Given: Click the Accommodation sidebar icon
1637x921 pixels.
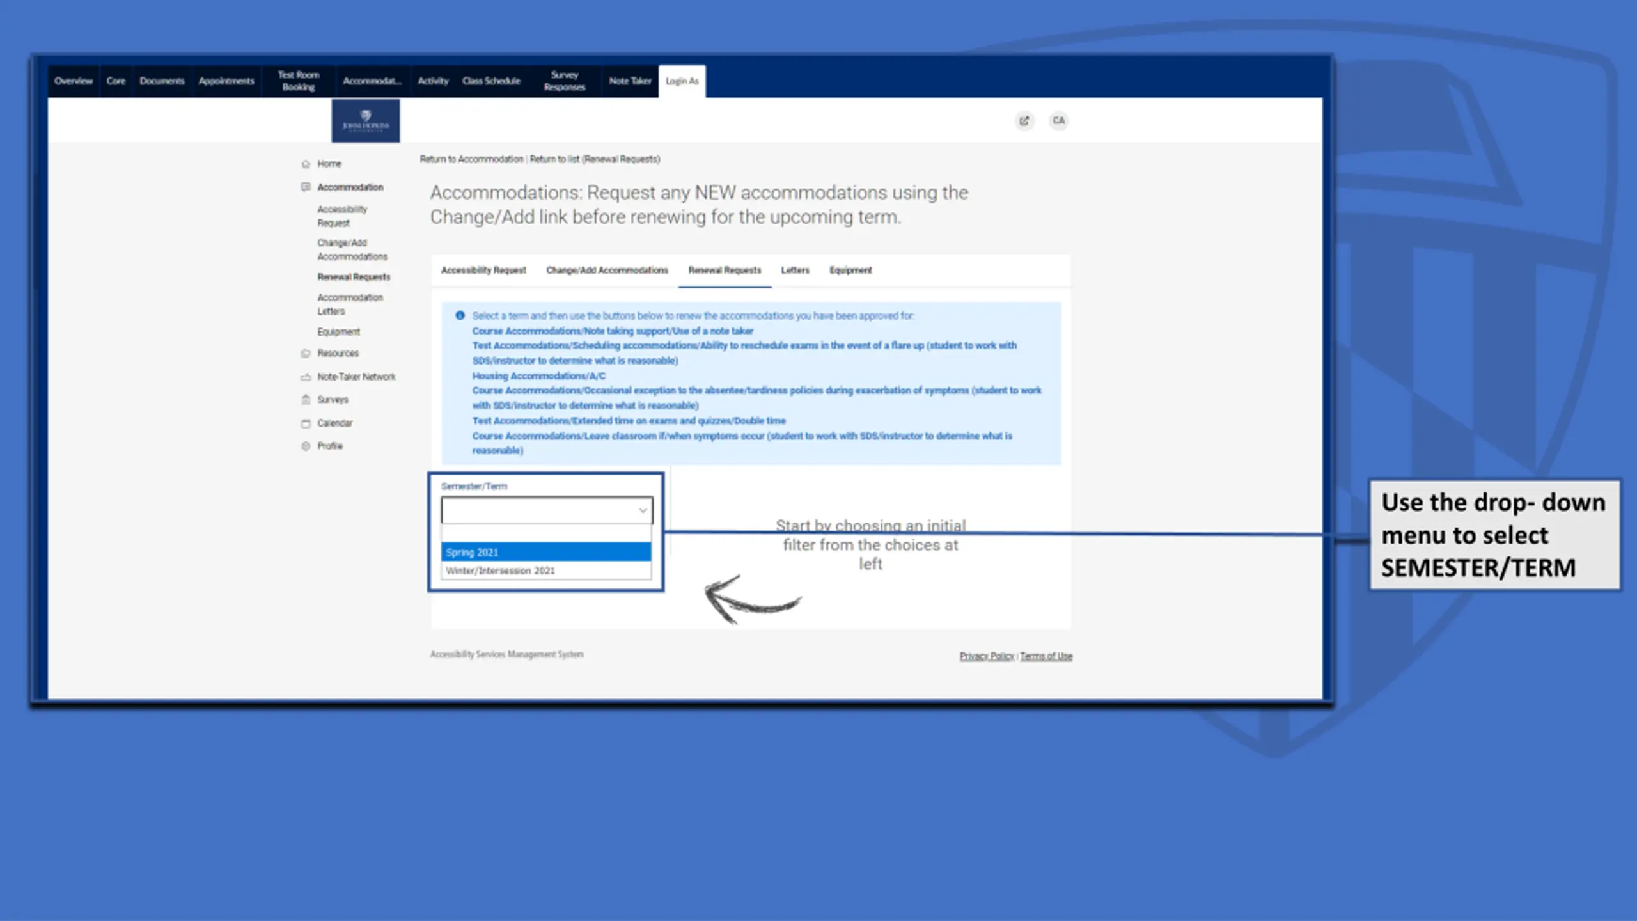Looking at the screenshot, I should coord(306,187).
